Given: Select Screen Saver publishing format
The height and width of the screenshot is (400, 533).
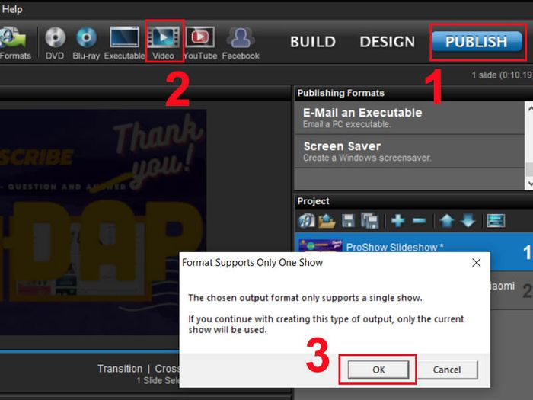Looking at the screenshot, I should [410, 152].
